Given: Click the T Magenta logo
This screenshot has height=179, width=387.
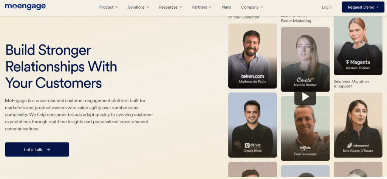Looking at the screenshot, I should (358, 62).
